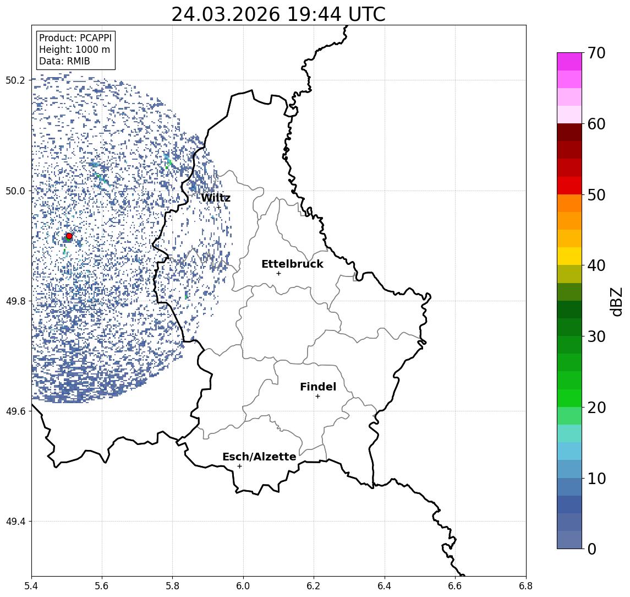Screen dimensions: 630x597
Task: Click the "Product: PCAPPI" legend line
Action: click(75, 38)
